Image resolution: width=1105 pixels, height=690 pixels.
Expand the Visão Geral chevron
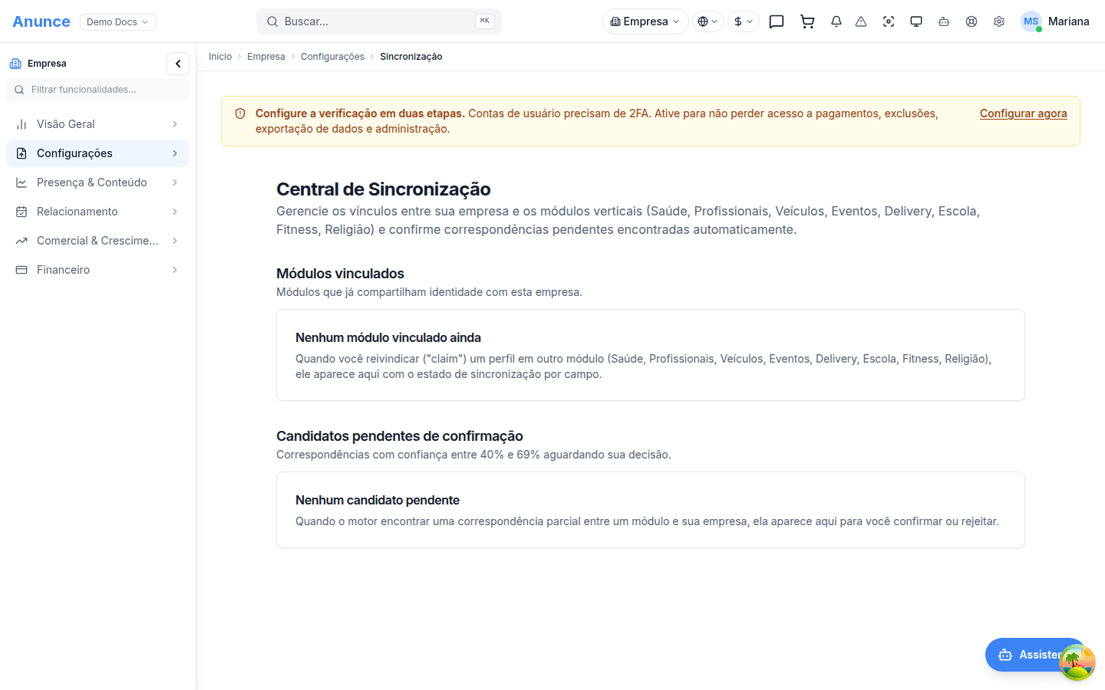tap(175, 124)
